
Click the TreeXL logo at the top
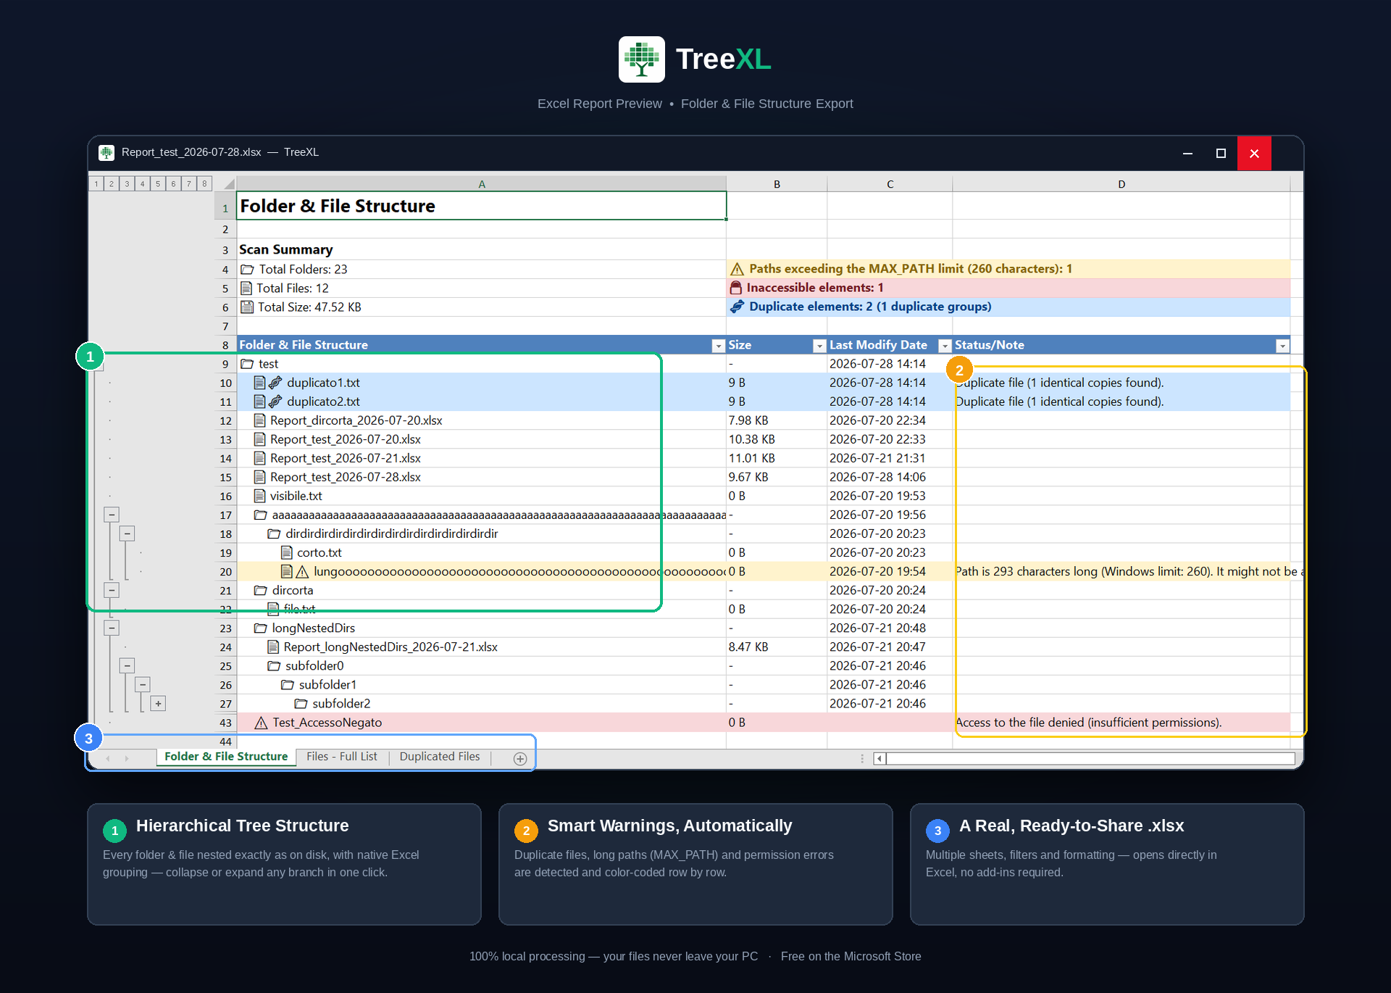pos(641,59)
